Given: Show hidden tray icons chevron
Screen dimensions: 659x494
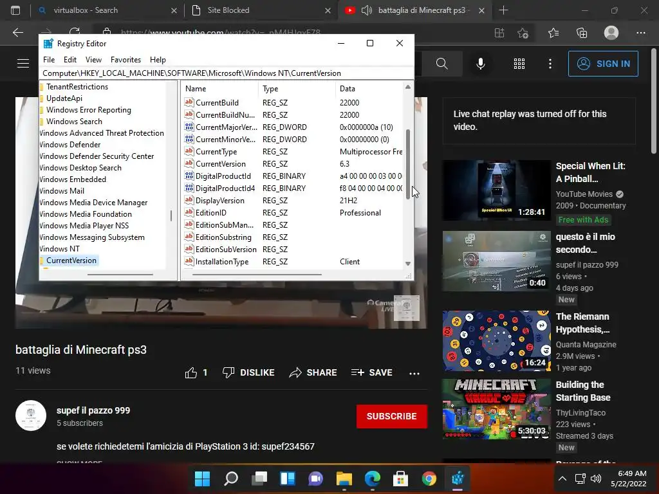Looking at the screenshot, I should click(x=562, y=479).
